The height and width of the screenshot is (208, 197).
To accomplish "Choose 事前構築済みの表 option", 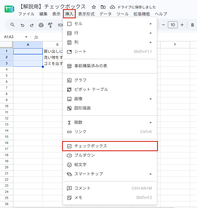I will (110, 66).
